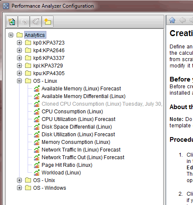
Task: Select the OS - Unix label
Action: tap(44, 180)
